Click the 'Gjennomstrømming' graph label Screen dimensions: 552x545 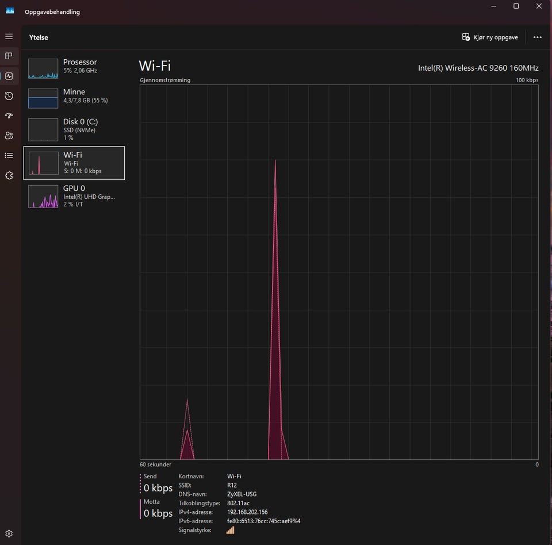point(165,80)
